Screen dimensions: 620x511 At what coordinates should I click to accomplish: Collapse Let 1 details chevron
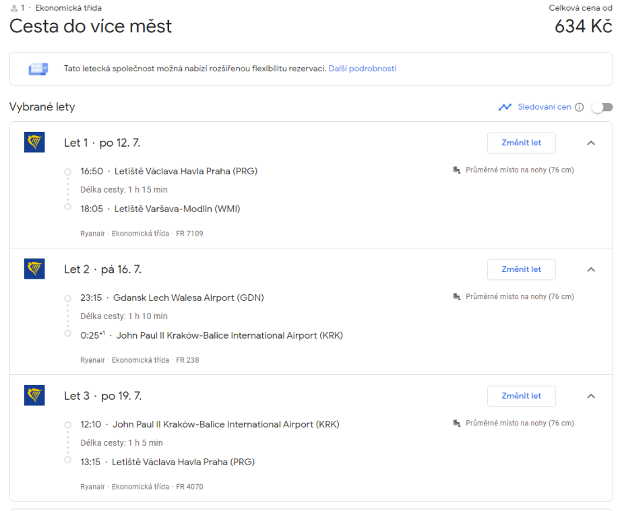[x=591, y=143]
